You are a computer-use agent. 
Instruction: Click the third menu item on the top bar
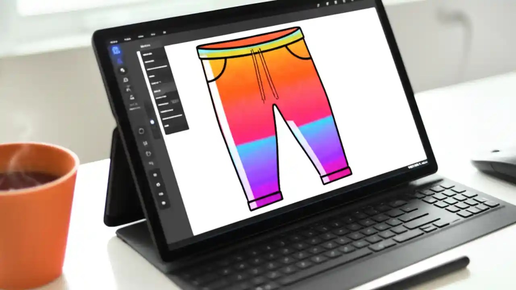tap(141, 36)
